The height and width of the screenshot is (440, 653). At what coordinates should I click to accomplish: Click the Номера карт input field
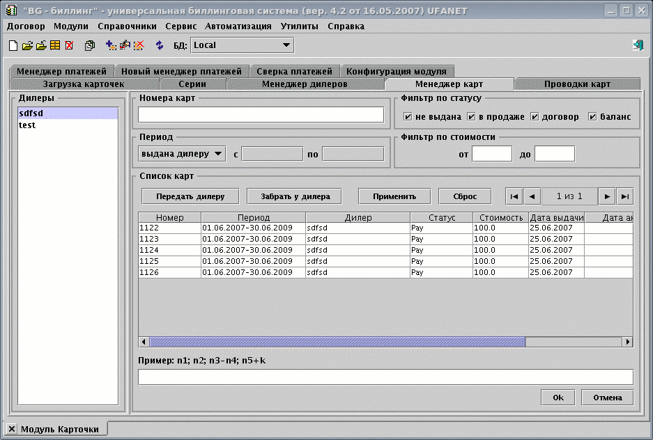(261, 115)
